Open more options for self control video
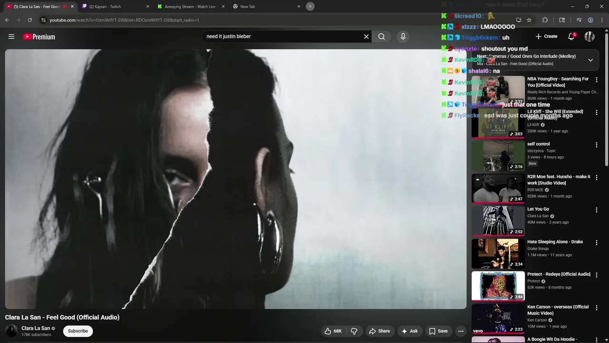Viewport: 609px width, 343px height. click(x=597, y=145)
